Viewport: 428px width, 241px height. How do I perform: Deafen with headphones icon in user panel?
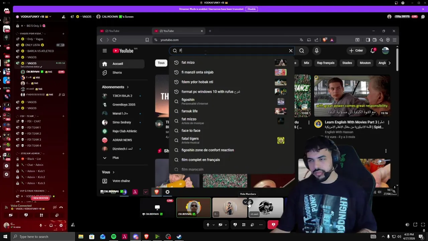tap(51, 226)
